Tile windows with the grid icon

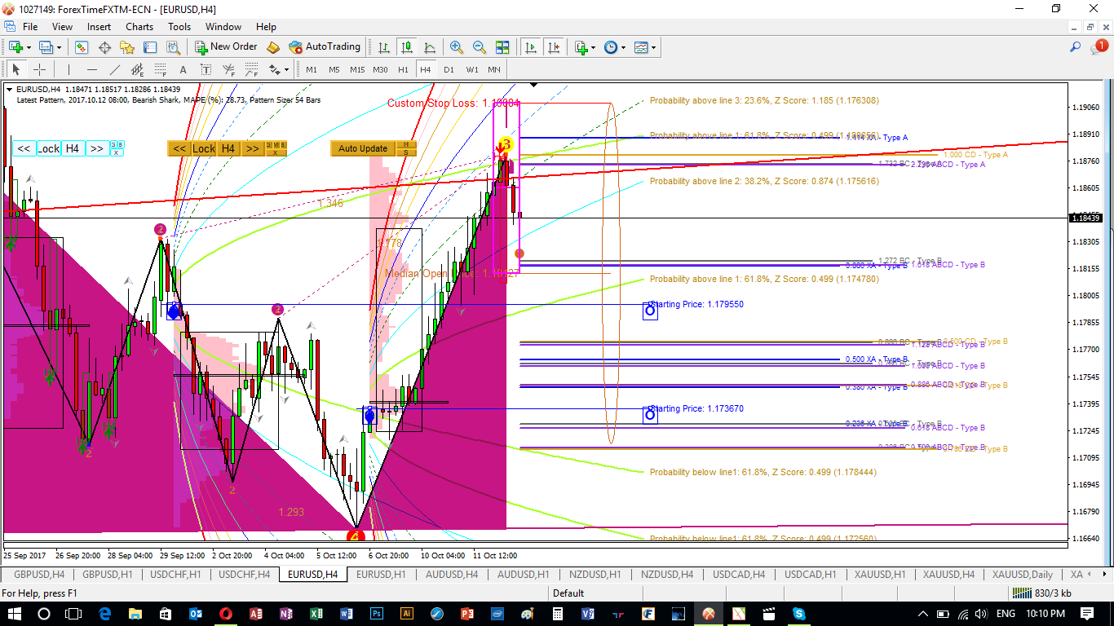(502, 47)
